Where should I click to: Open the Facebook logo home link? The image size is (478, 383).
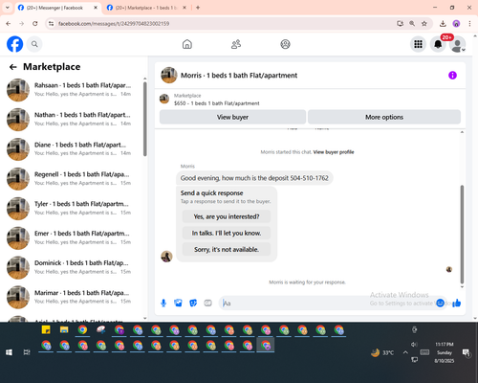click(15, 44)
